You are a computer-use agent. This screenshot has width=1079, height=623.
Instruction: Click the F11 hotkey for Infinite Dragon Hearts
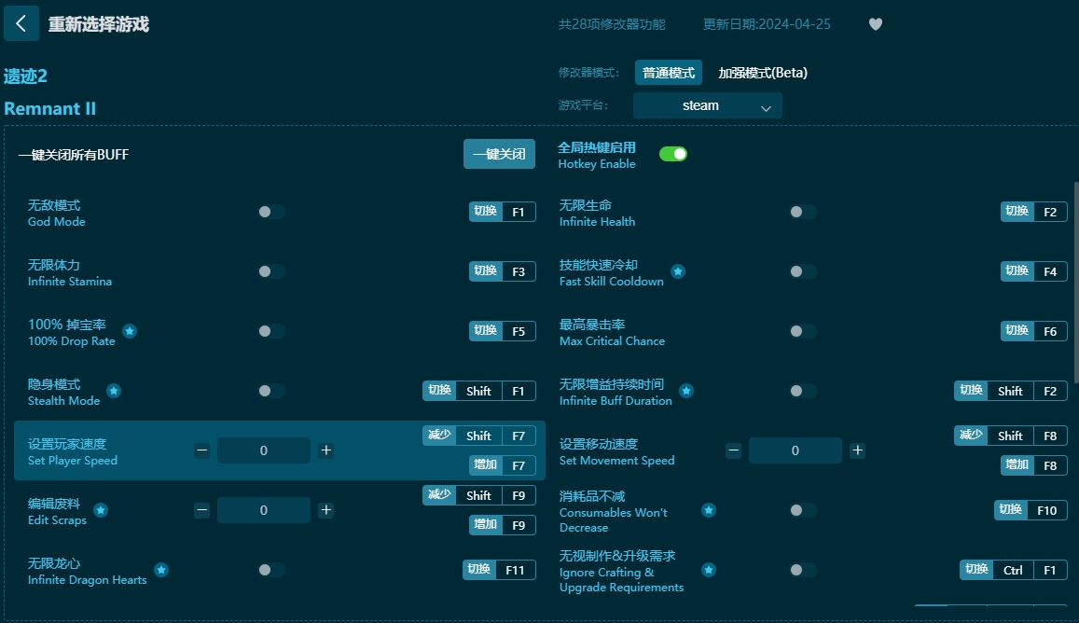(x=515, y=570)
